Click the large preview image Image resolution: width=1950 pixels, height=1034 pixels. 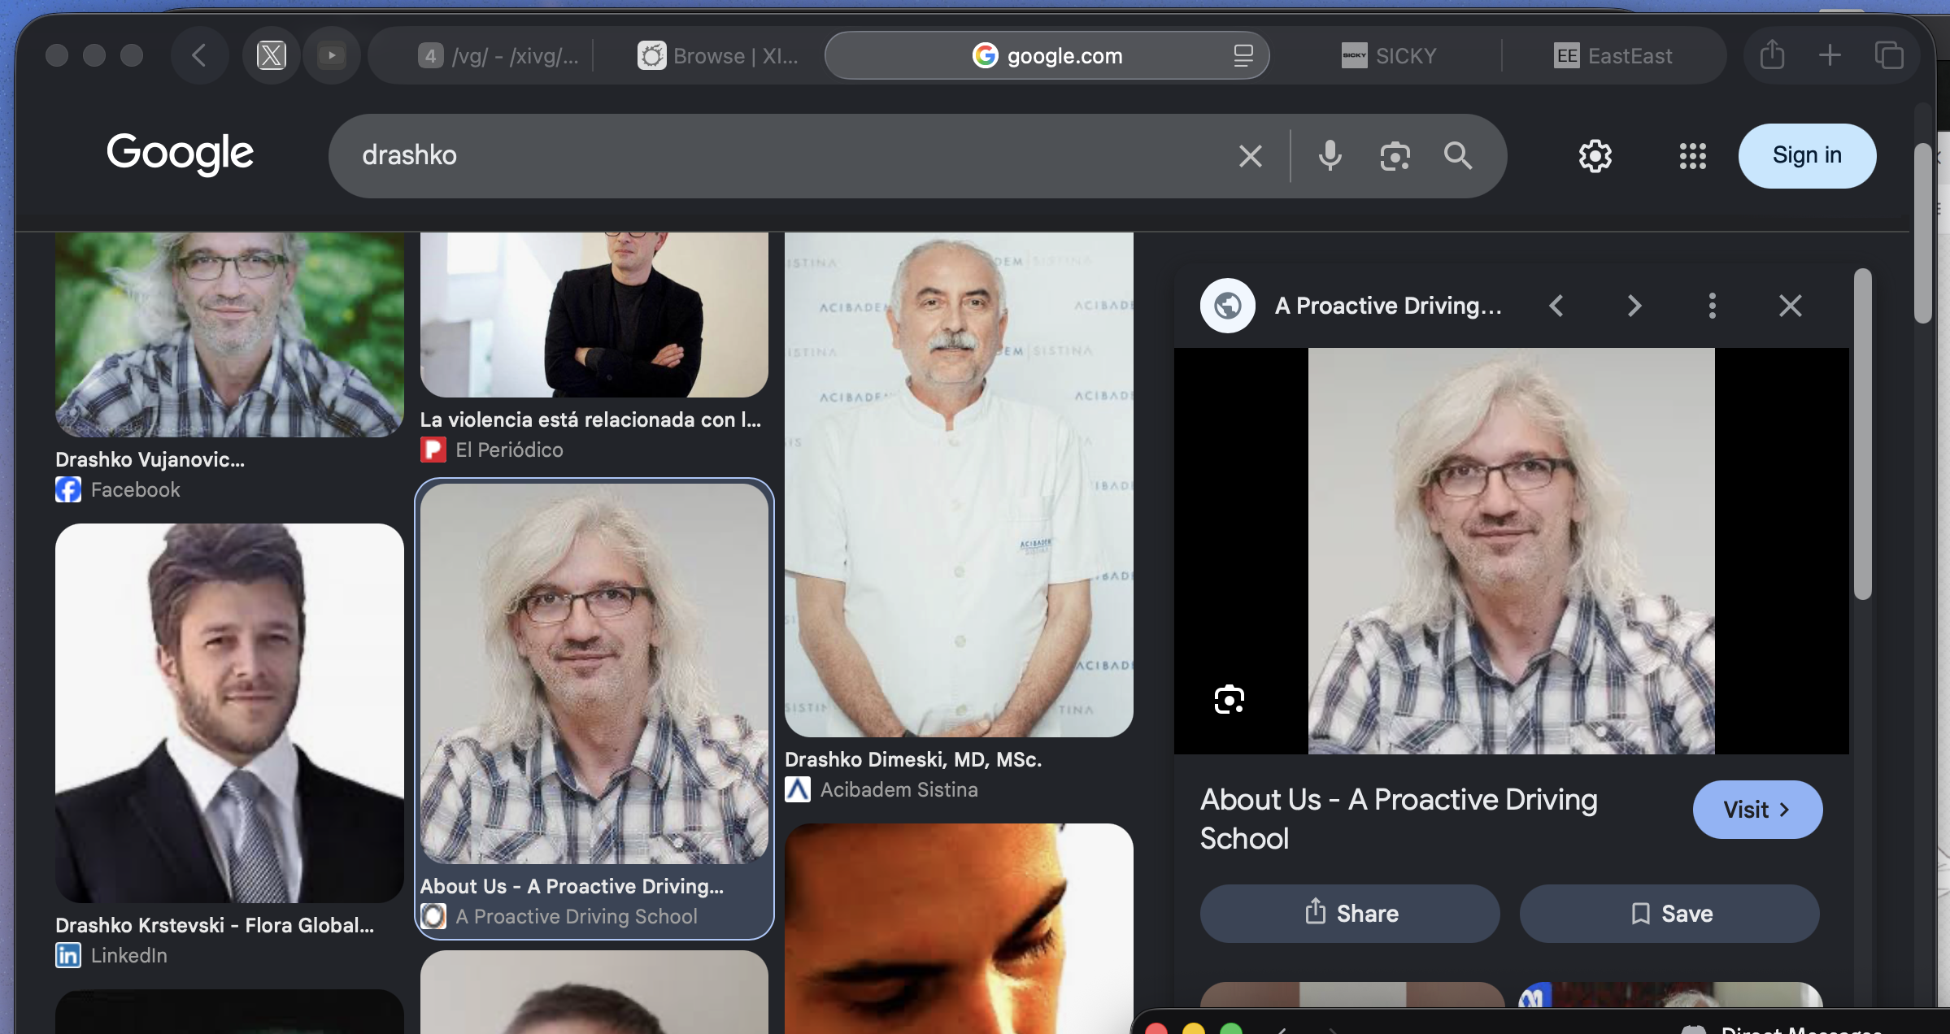tap(1511, 551)
